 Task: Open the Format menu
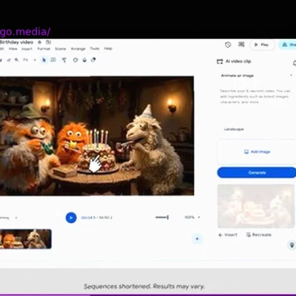click(x=43, y=49)
